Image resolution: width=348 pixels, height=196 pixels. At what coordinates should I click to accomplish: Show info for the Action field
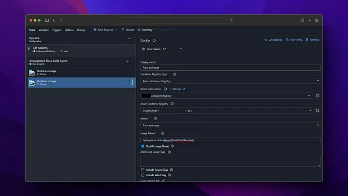click(x=156, y=119)
